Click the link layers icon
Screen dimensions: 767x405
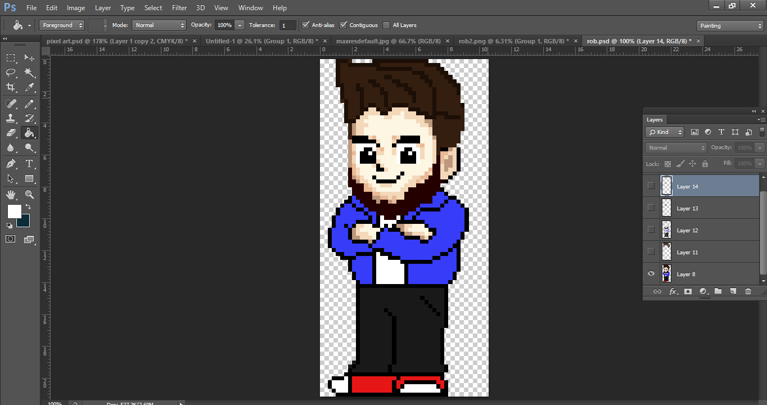(657, 291)
